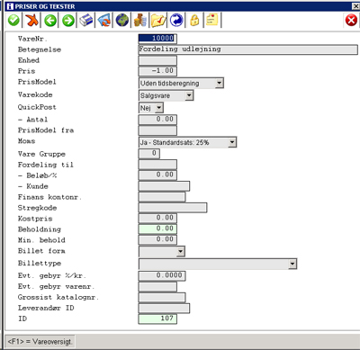Click the ID field showing 107
Viewport: 360px width, 350px height.
tap(157, 319)
